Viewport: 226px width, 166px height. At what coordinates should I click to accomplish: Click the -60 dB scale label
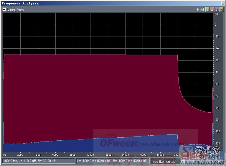(x=217, y=84)
